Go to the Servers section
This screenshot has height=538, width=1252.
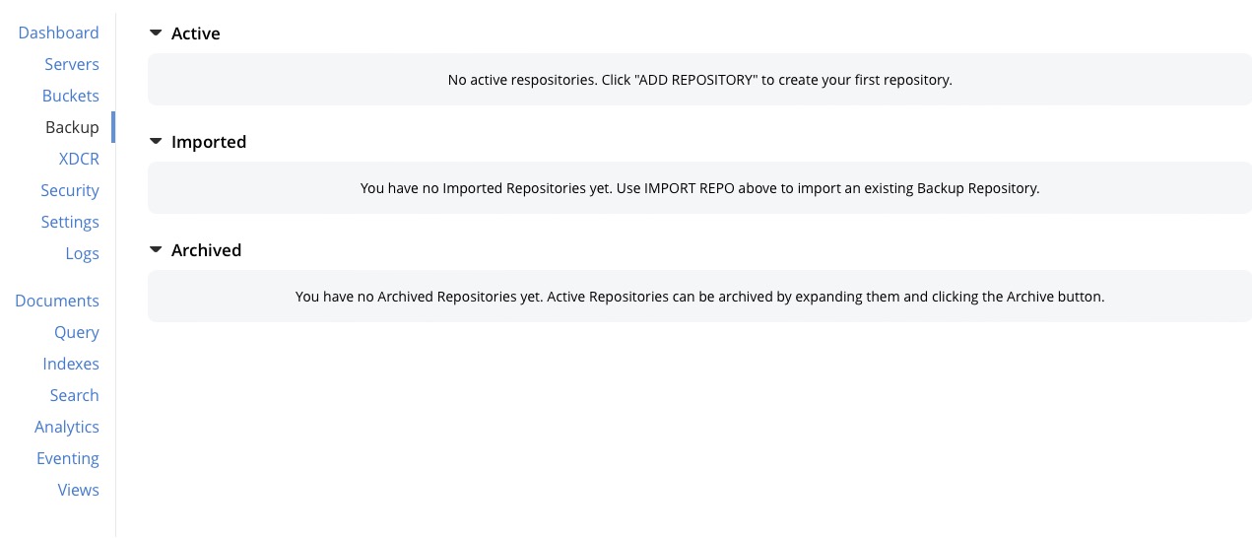click(72, 64)
